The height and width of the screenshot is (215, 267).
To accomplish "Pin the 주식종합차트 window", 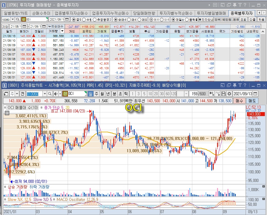I will click(235, 85).
